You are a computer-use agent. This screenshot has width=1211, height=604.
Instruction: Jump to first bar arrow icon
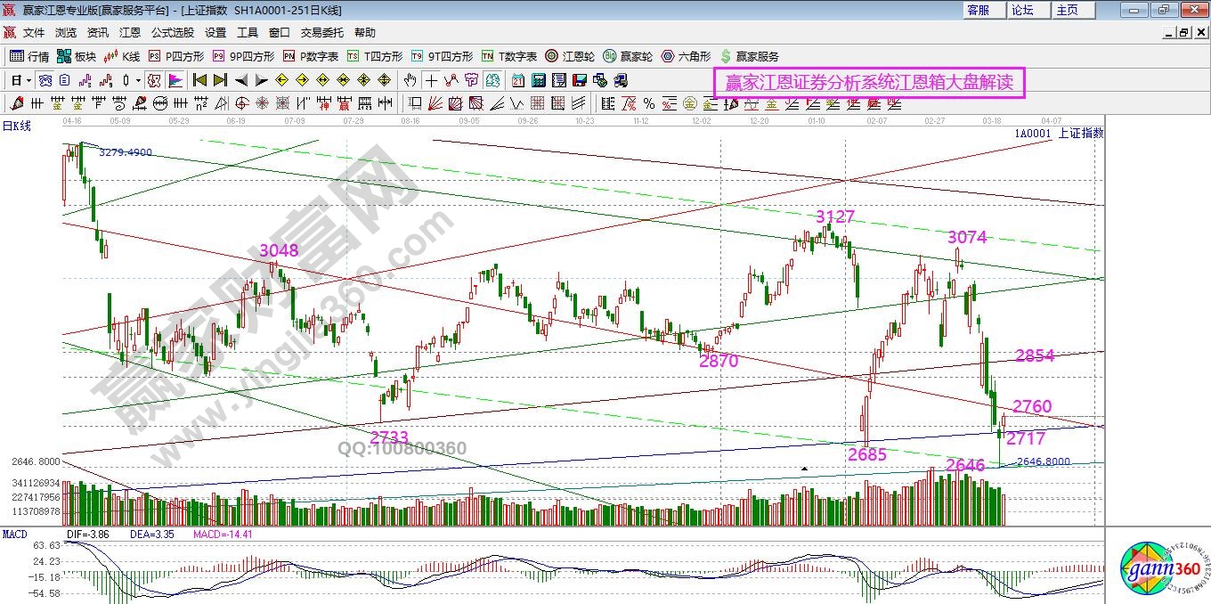pos(200,79)
